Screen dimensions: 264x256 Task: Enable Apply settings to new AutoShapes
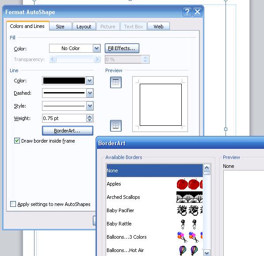13,204
